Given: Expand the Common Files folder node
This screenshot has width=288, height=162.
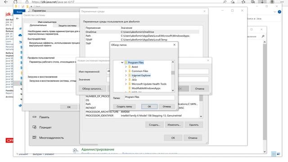Looking at the screenshot, I should pos(126,71).
